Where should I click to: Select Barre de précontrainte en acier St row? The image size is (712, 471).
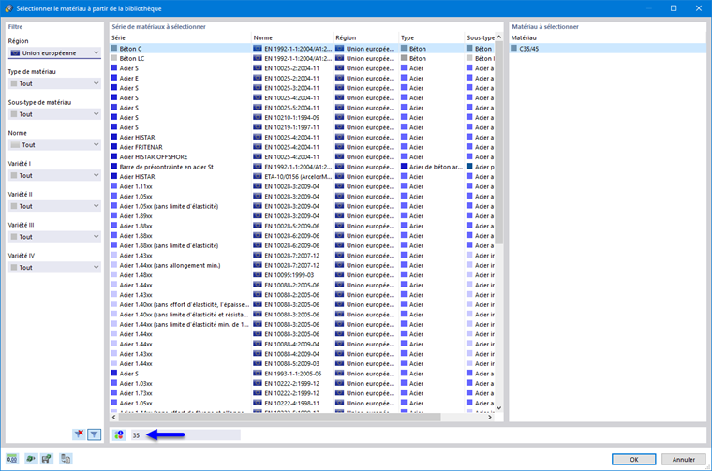[303, 167]
